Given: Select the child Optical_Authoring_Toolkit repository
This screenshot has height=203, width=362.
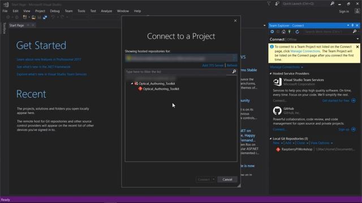Looking at the screenshot, I should pos(161,89).
